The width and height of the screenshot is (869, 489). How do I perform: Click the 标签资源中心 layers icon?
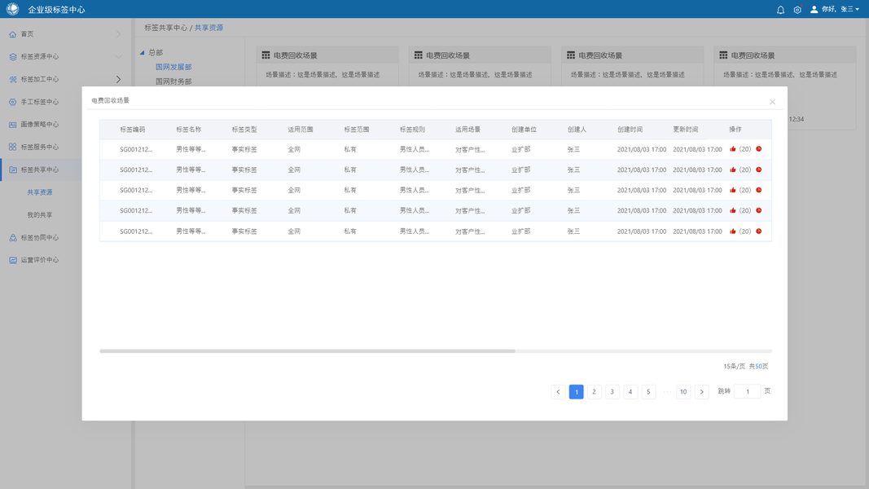pyautogui.click(x=13, y=56)
